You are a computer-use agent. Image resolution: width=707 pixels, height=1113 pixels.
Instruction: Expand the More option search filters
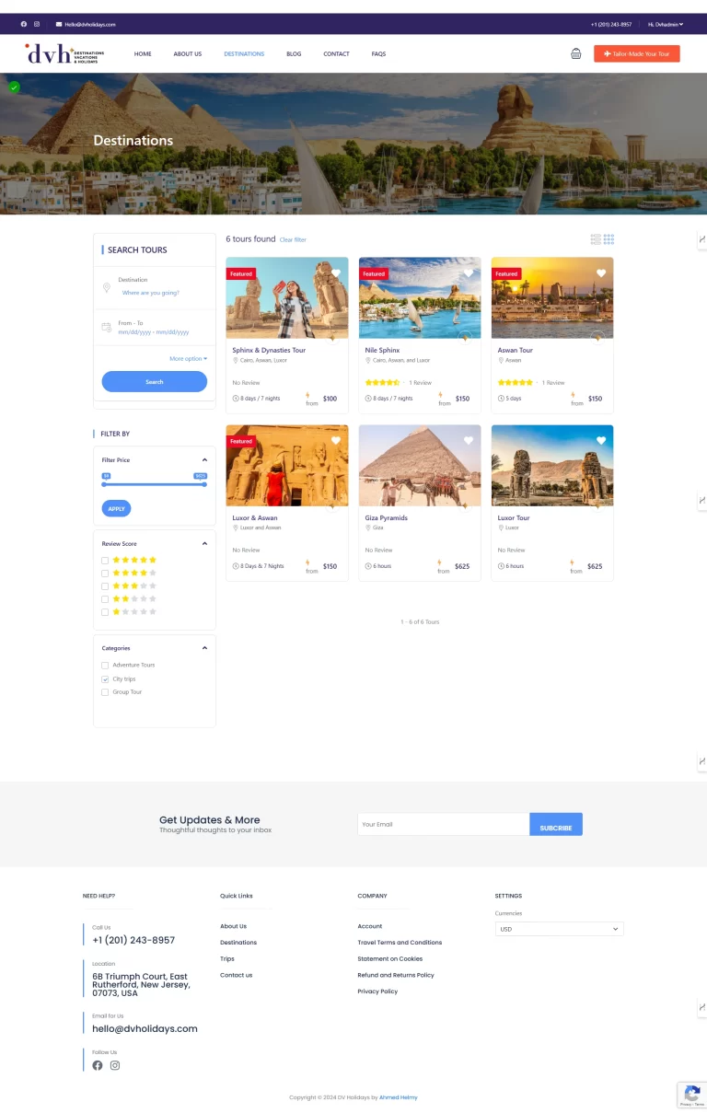tap(188, 359)
